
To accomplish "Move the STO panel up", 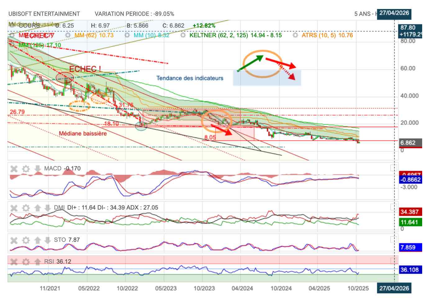I will coord(38,240).
